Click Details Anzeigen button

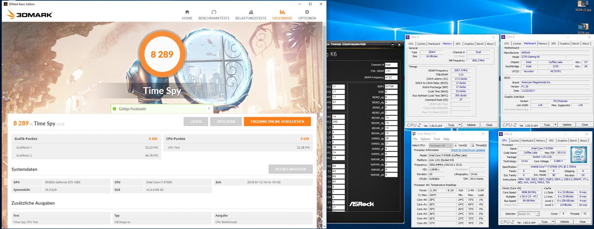291,169
